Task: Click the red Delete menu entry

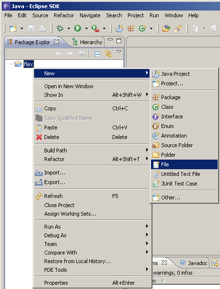Action: 92,137
